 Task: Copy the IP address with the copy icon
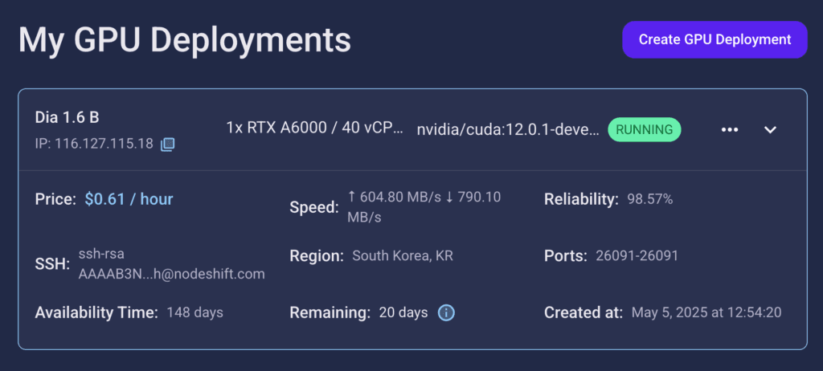coord(167,144)
